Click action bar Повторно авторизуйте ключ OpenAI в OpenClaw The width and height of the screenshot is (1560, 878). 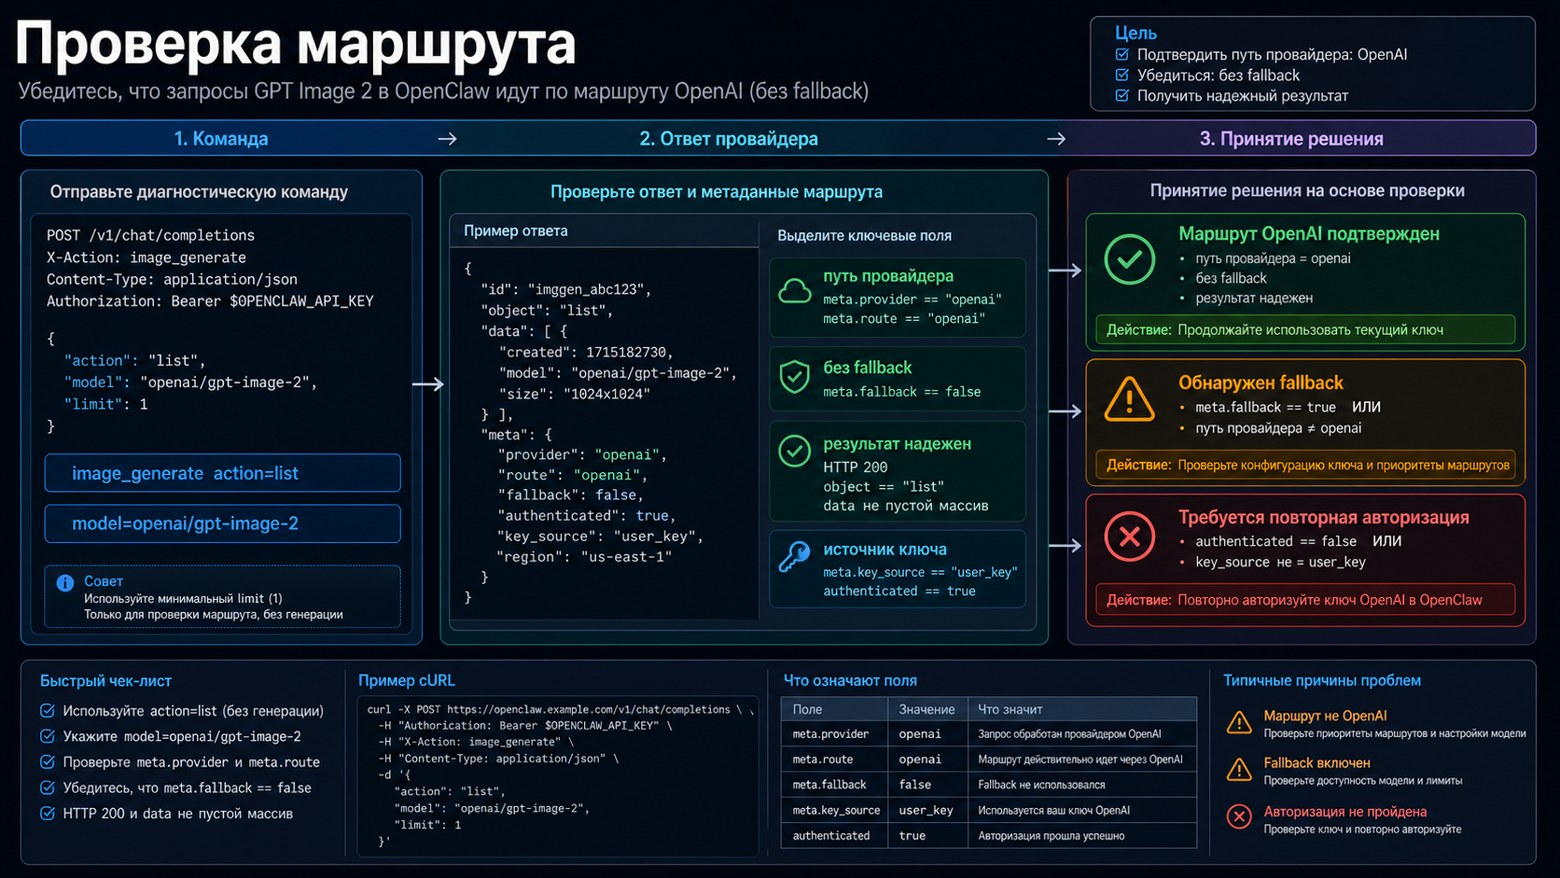click(1305, 600)
